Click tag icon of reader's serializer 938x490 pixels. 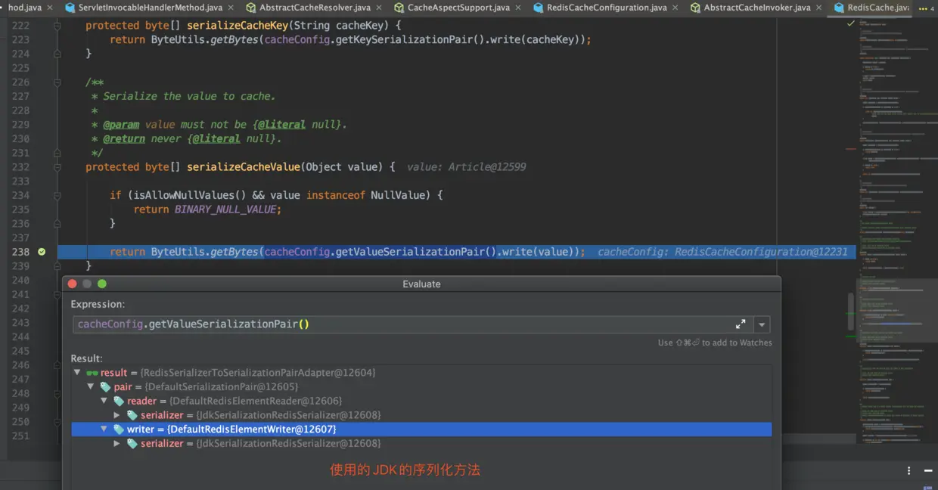[x=132, y=415]
